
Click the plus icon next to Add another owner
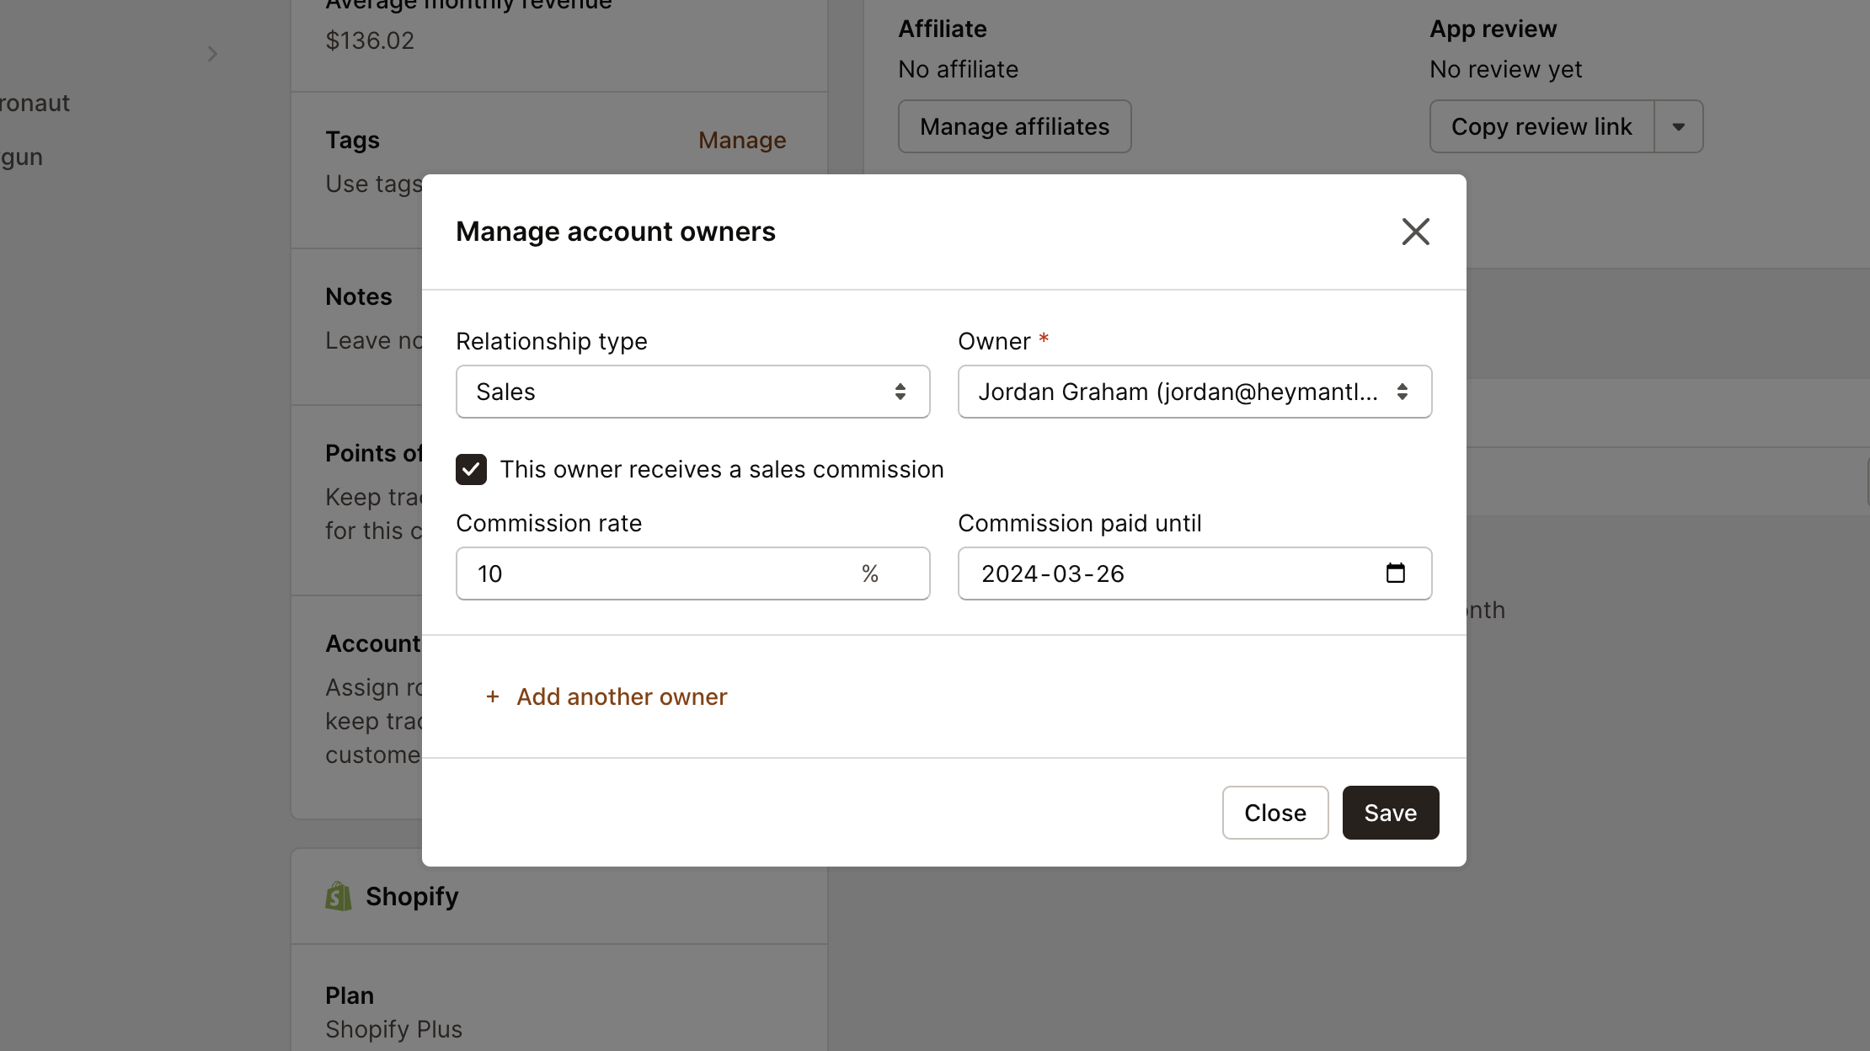493,697
